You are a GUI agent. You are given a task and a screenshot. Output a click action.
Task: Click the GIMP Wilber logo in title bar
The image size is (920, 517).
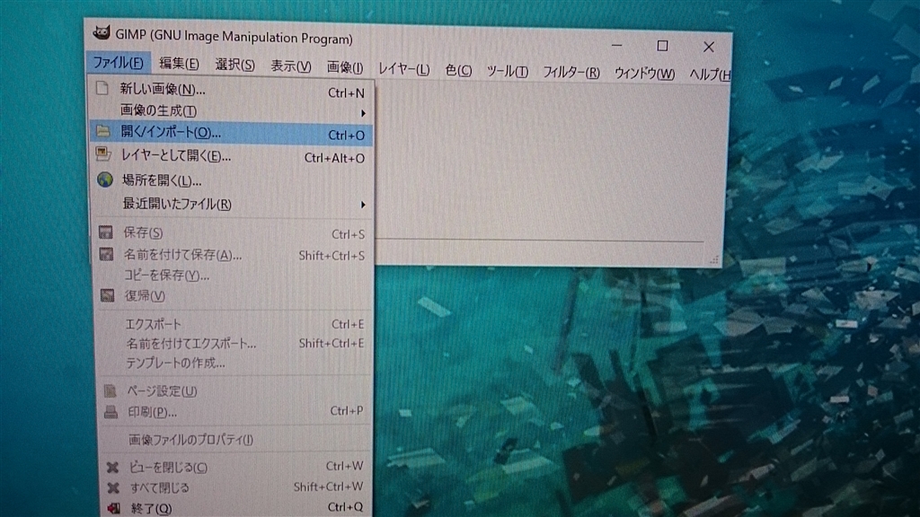point(101,33)
